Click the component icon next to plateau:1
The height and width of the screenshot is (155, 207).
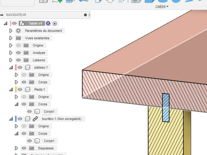pyautogui.click(x=28, y=68)
